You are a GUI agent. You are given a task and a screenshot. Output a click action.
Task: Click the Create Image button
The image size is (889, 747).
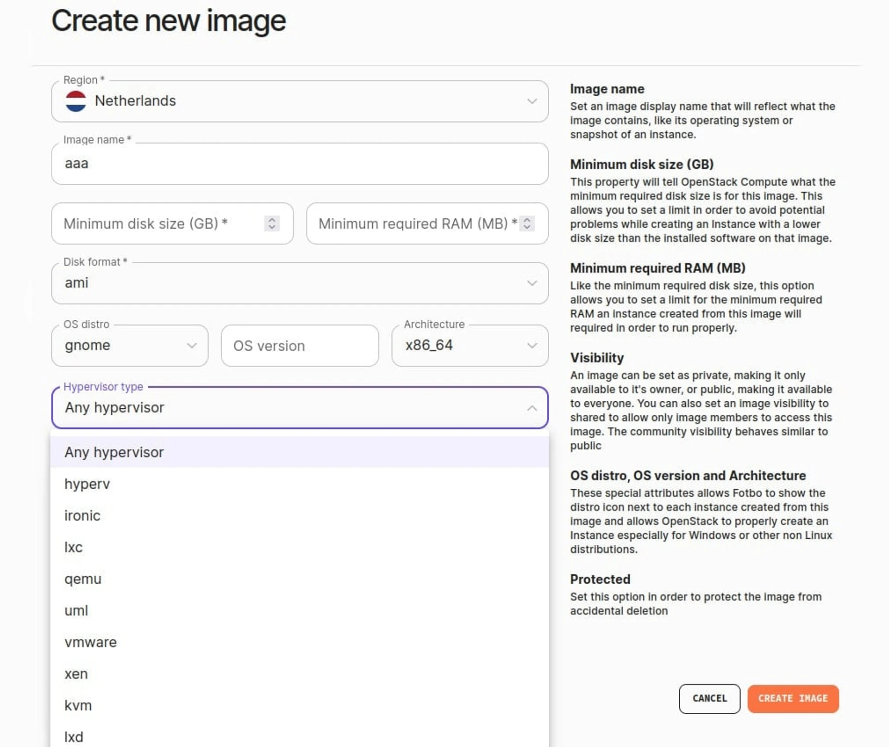pyautogui.click(x=793, y=699)
